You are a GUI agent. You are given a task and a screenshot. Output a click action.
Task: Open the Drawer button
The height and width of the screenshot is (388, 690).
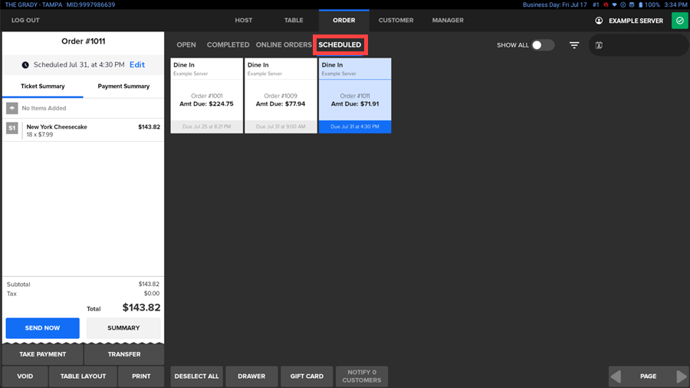click(251, 376)
